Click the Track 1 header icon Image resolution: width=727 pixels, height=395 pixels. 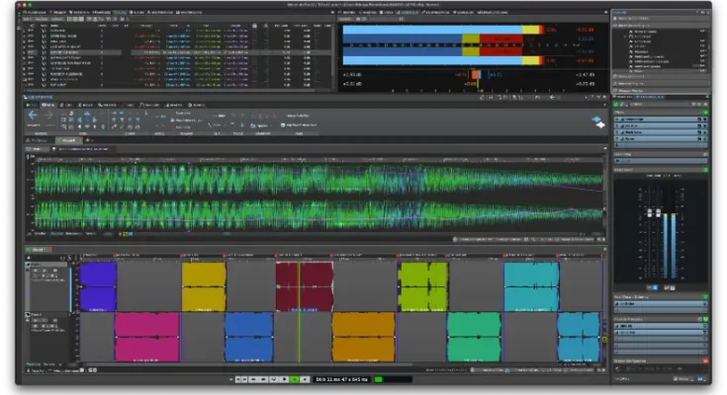click(30, 265)
